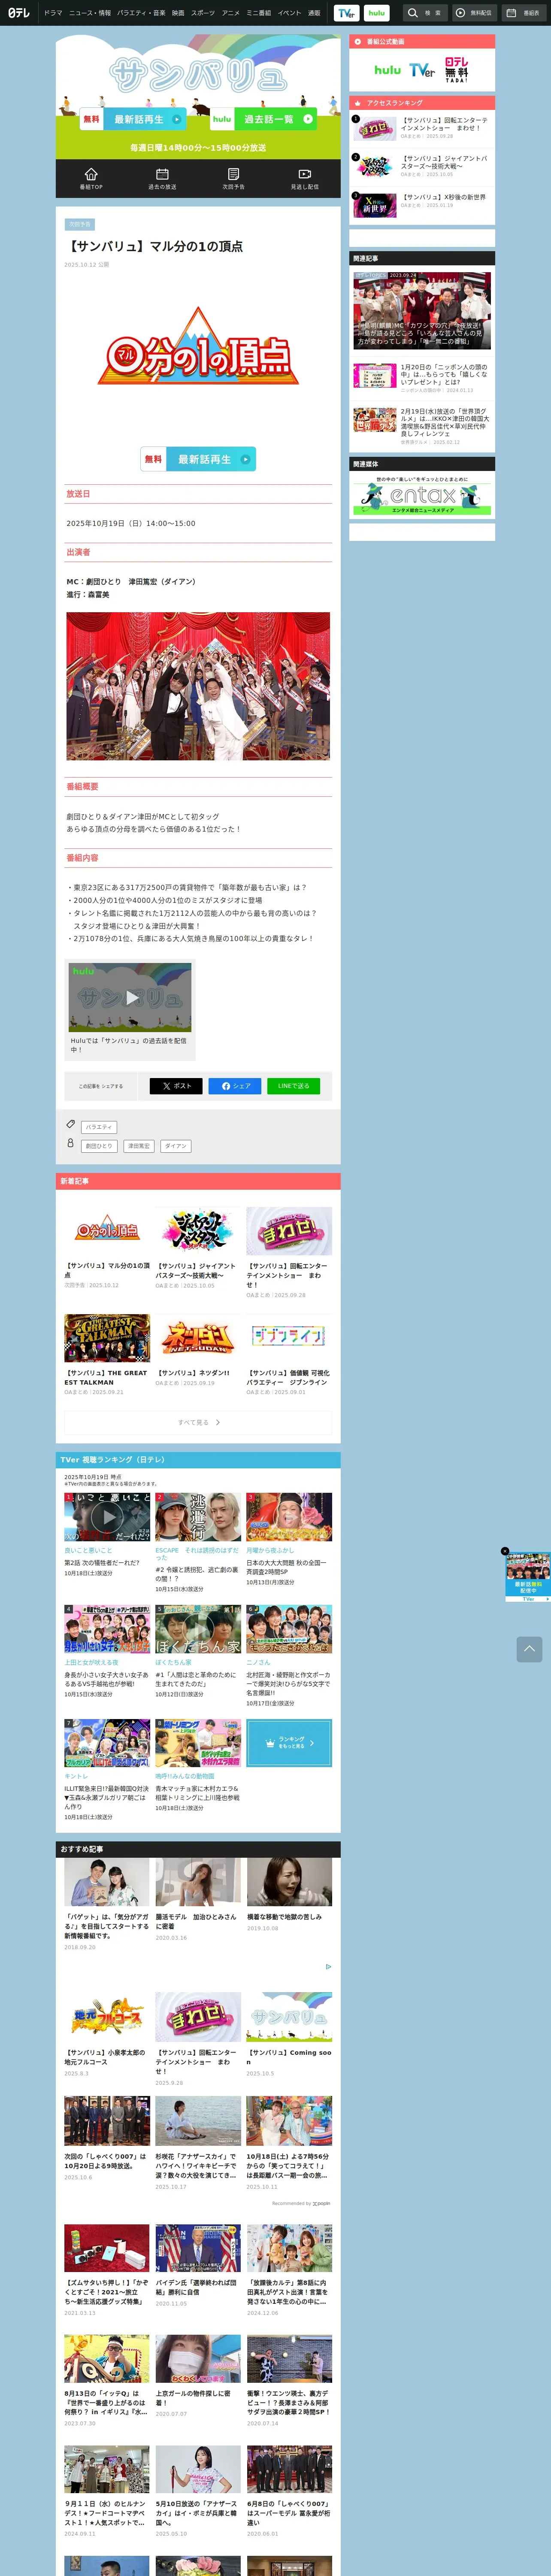Click the popIn recommended logo

click(x=321, y=2203)
